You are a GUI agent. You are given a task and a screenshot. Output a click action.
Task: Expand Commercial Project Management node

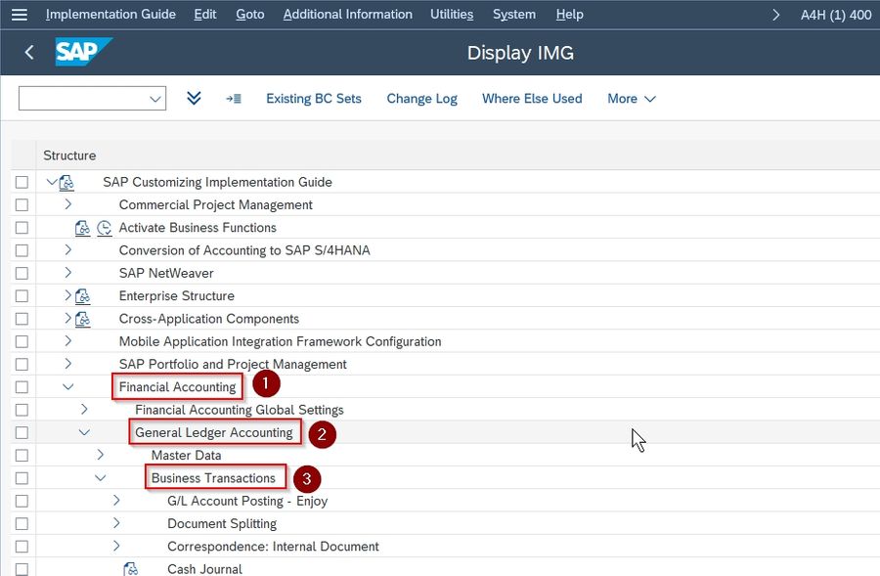[x=67, y=203]
